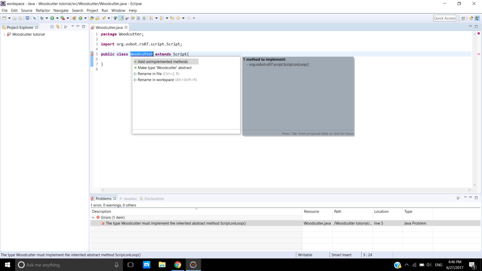Open the Source menu

point(27,11)
